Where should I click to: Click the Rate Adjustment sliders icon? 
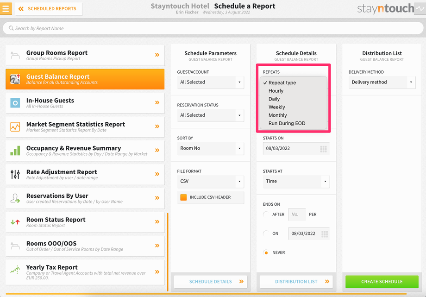(x=15, y=174)
